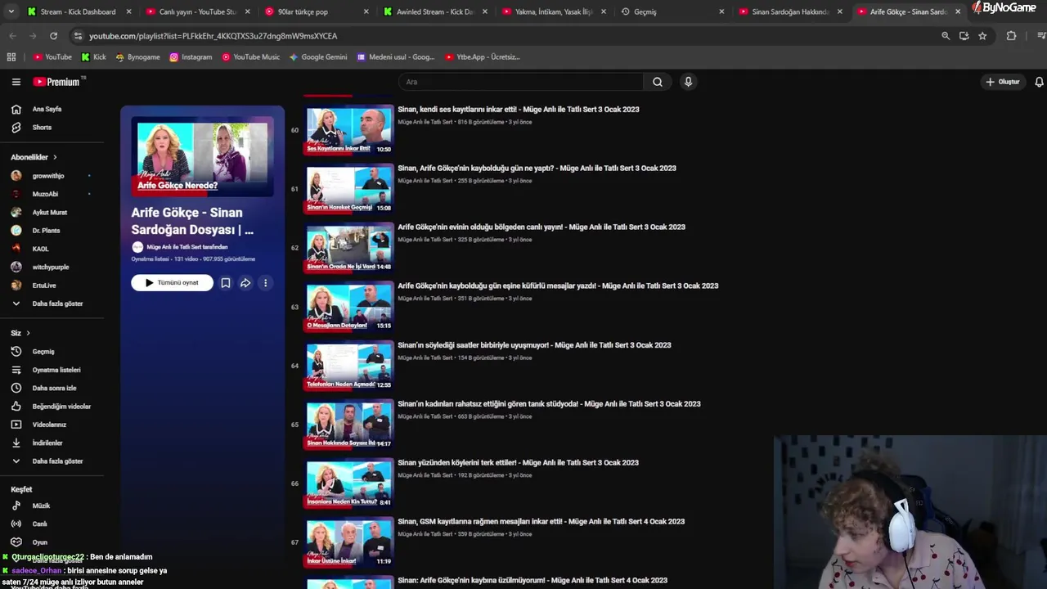Expand Siz section Daha fazla göster
The width and height of the screenshot is (1047, 589).
57,461
